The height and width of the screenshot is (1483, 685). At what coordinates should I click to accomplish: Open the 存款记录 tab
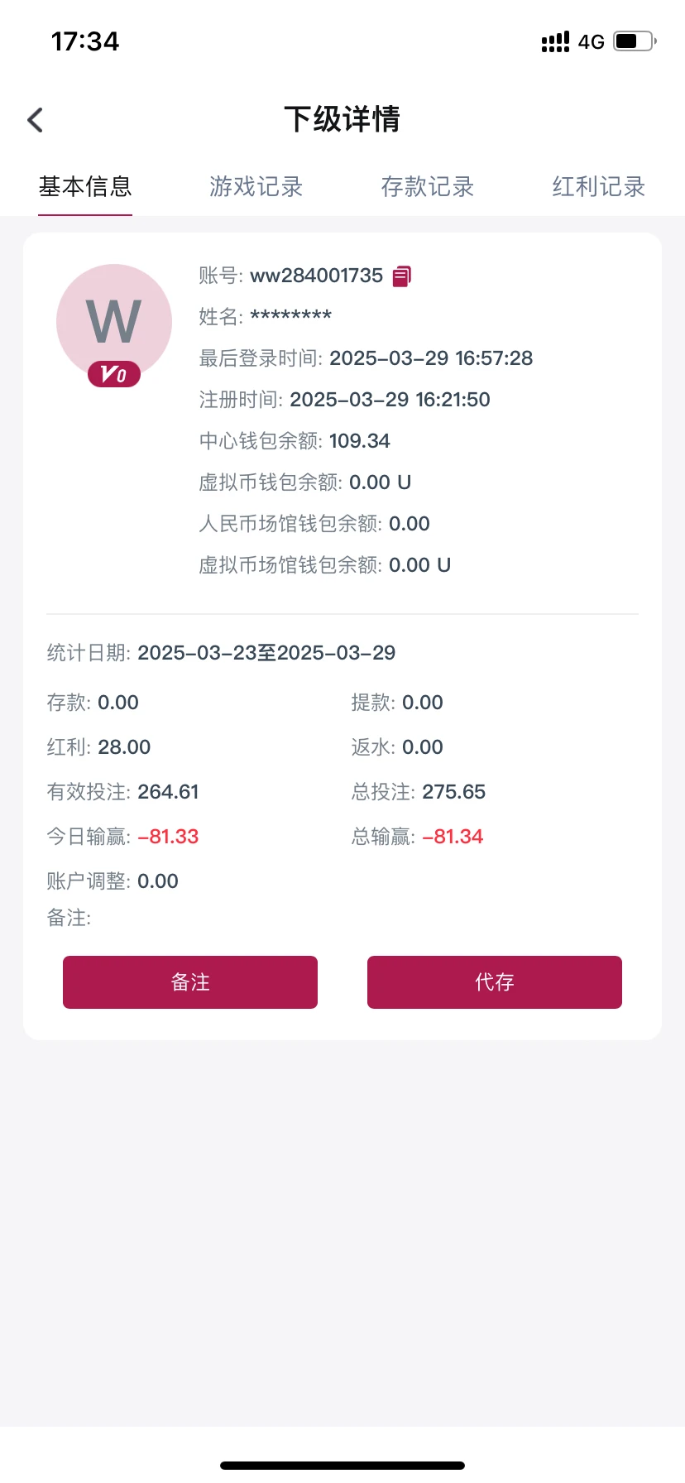click(x=427, y=187)
